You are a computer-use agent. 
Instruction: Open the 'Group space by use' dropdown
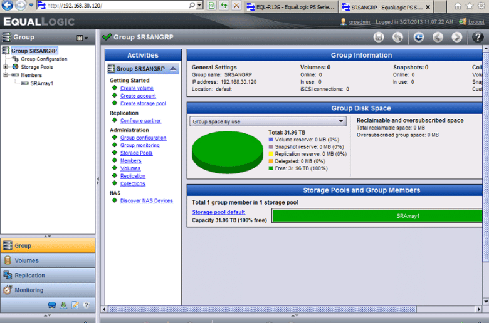[x=268, y=121]
